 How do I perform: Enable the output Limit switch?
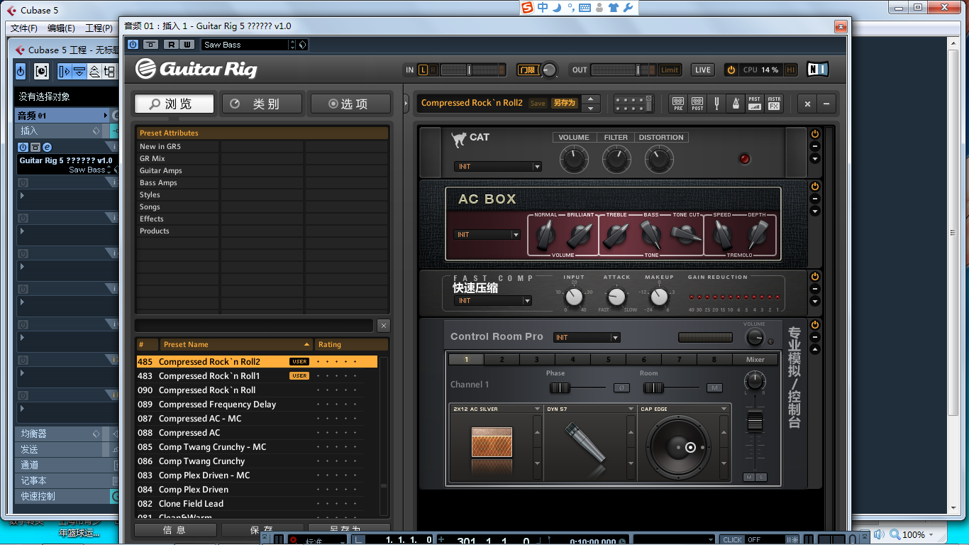[x=670, y=70]
